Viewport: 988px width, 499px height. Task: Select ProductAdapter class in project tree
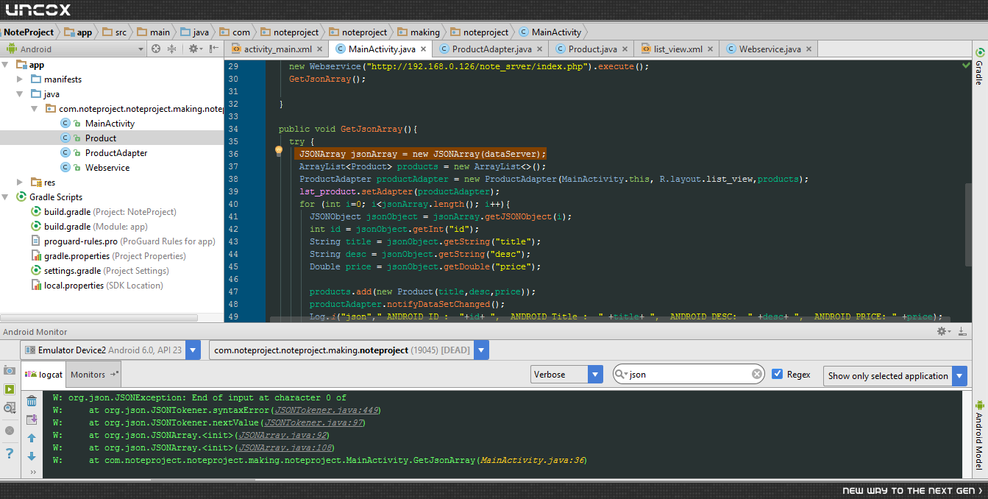pyautogui.click(x=116, y=153)
